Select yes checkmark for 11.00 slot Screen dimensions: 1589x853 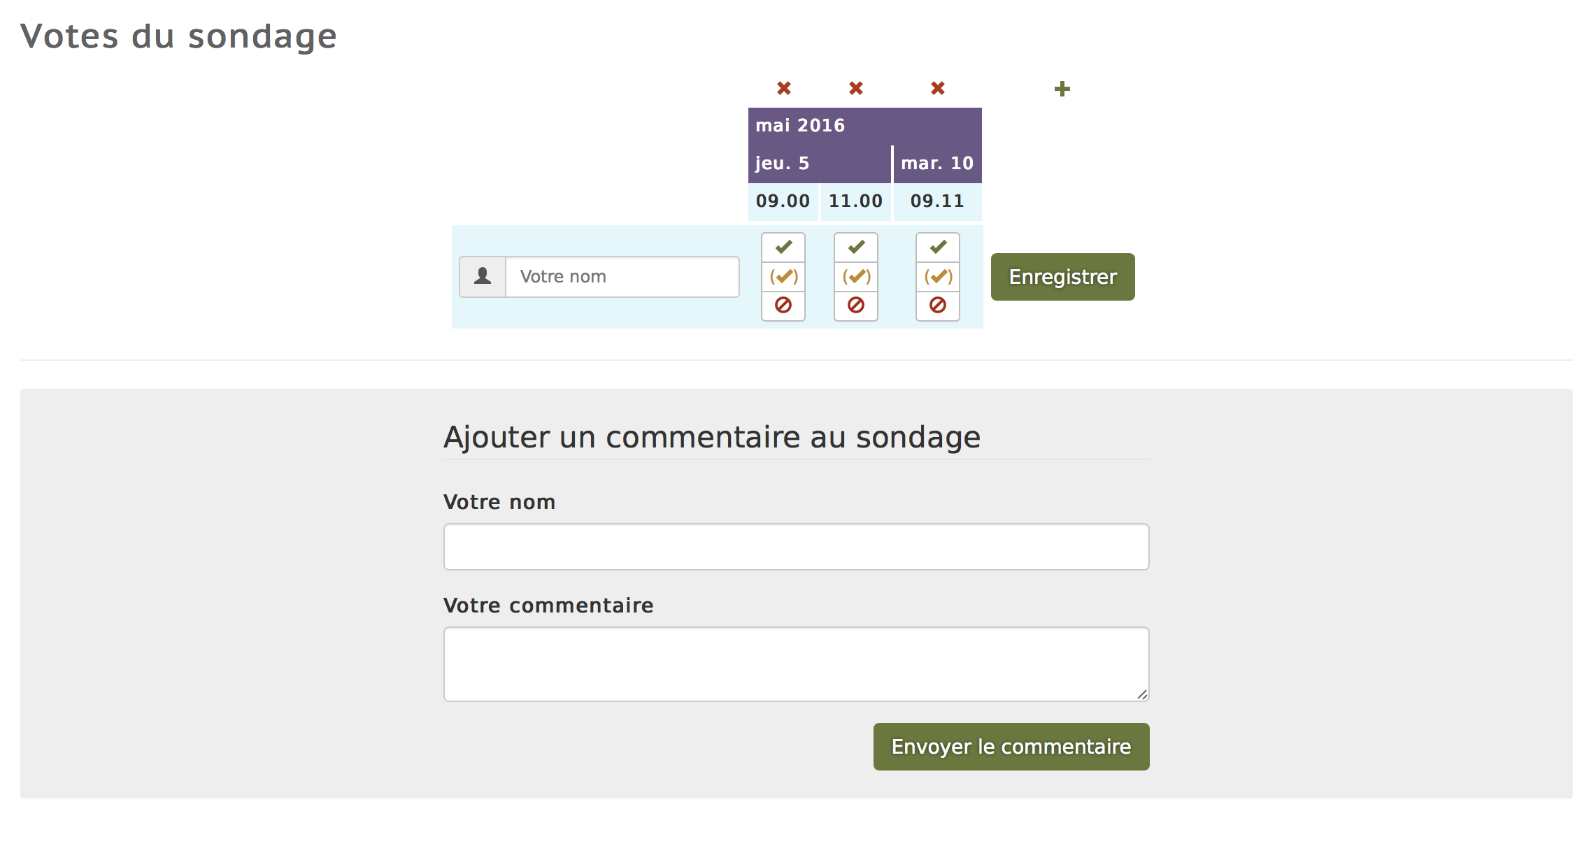click(x=856, y=248)
